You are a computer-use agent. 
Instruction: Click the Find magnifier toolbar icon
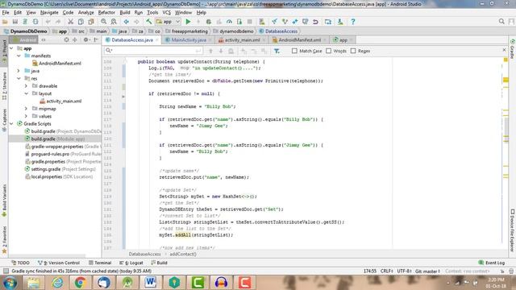point(104,22)
